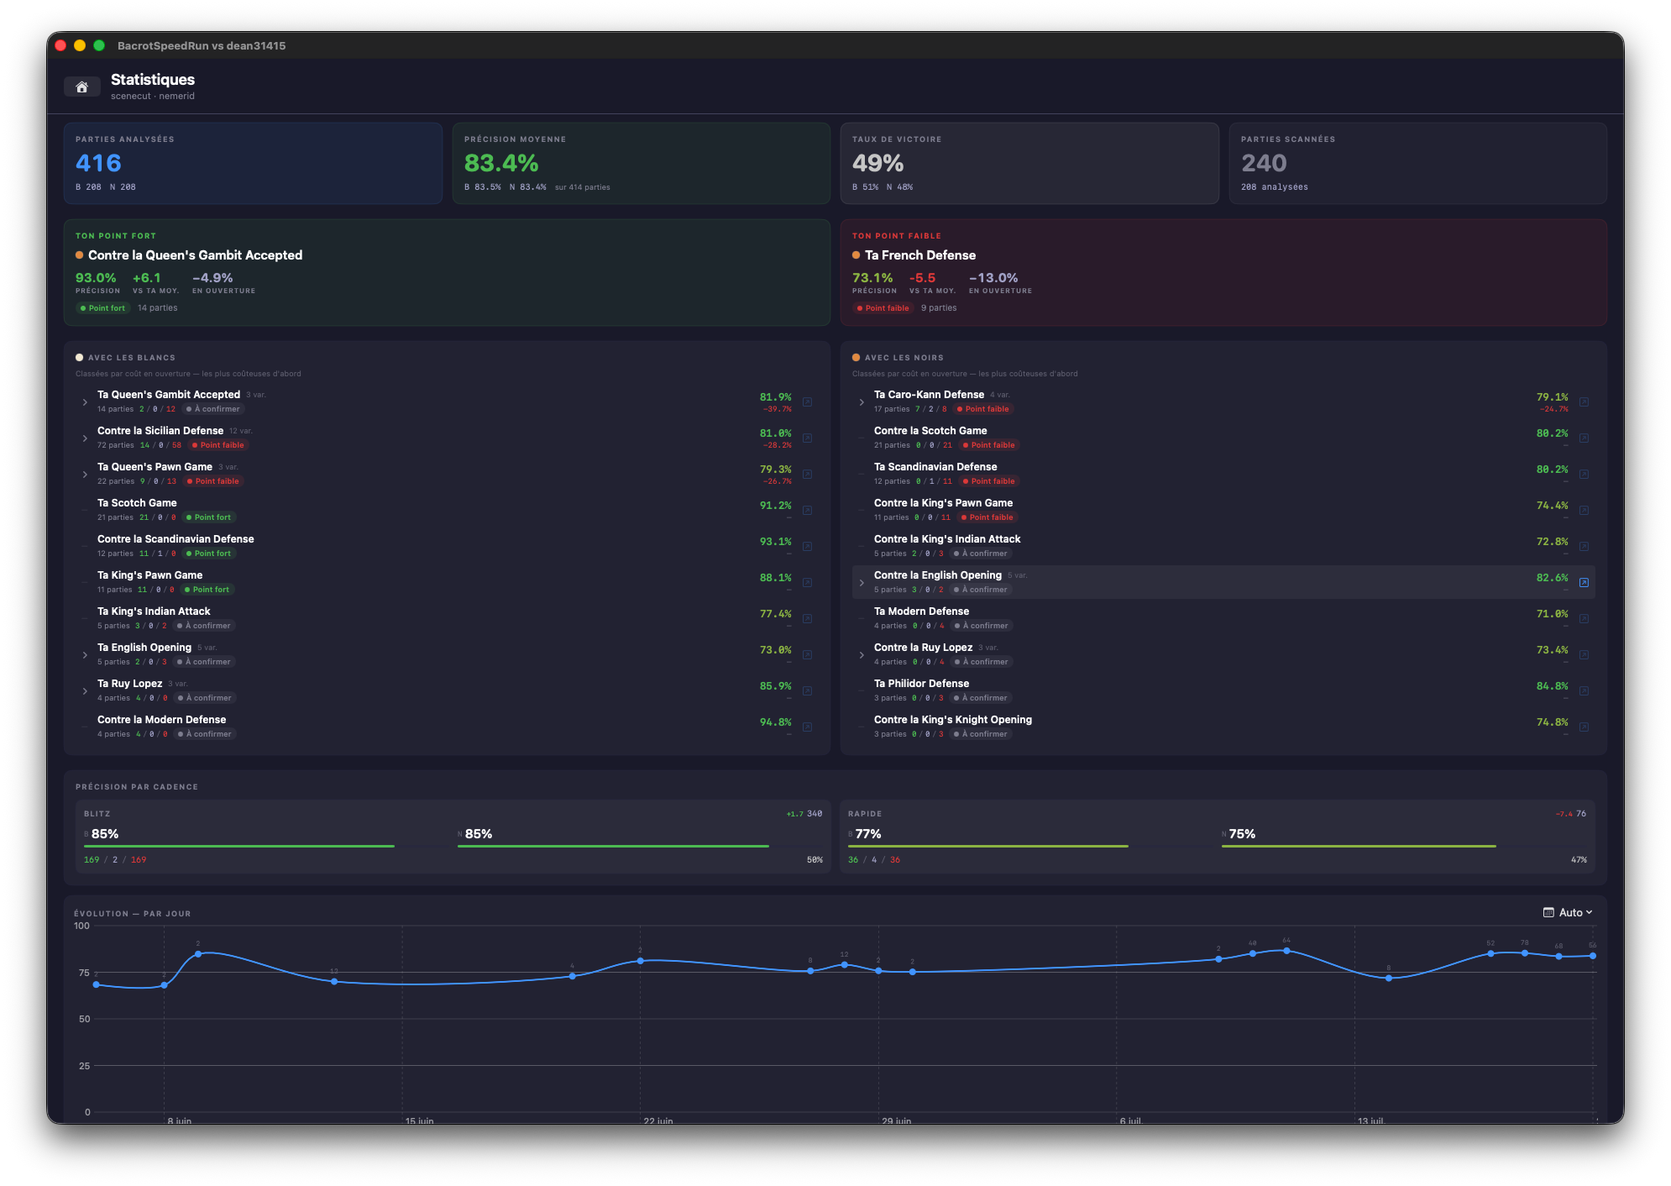Open link icon for Contre la Scotch Game
The height and width of the screenshot is (1186, 1671).
[1584, 438]
